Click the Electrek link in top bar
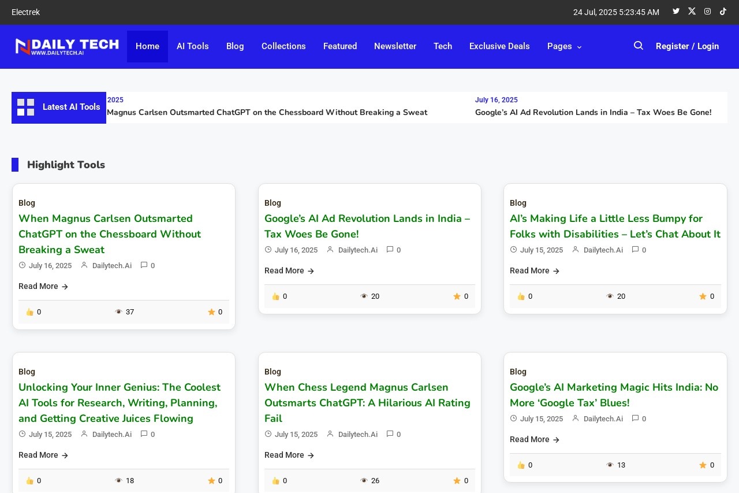739x493 pixels. click(25, 12)
